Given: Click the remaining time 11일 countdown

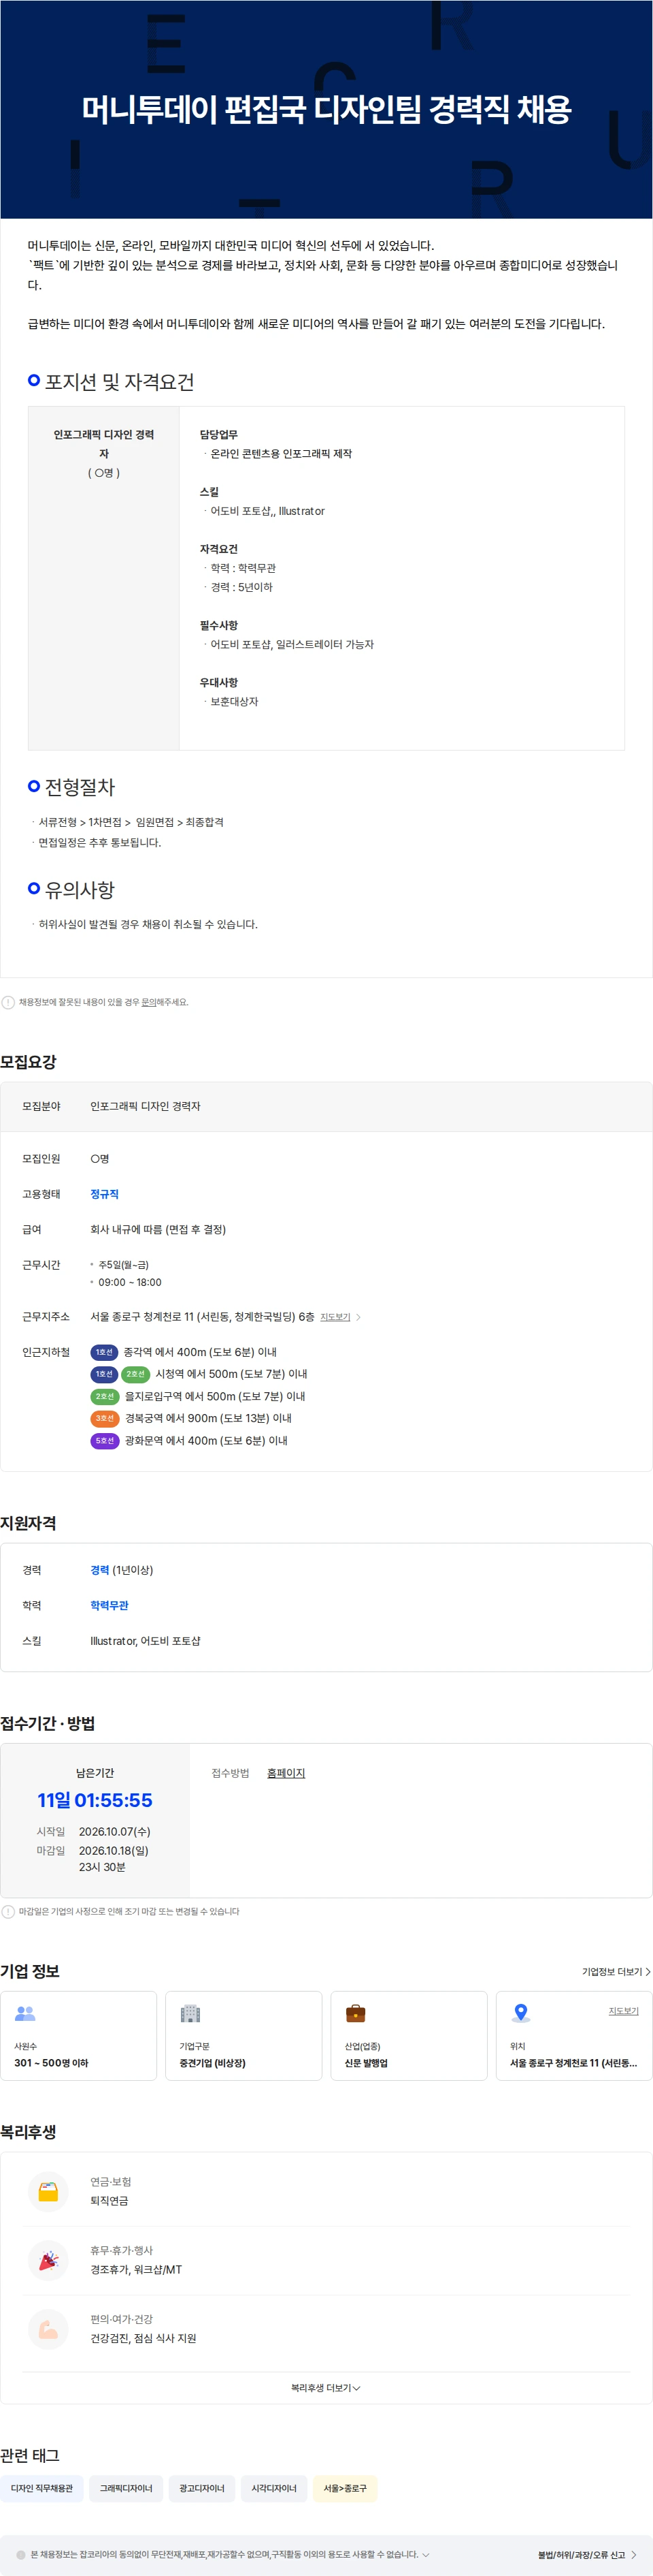Looking at the screenshot, I should coord(95,1800).
